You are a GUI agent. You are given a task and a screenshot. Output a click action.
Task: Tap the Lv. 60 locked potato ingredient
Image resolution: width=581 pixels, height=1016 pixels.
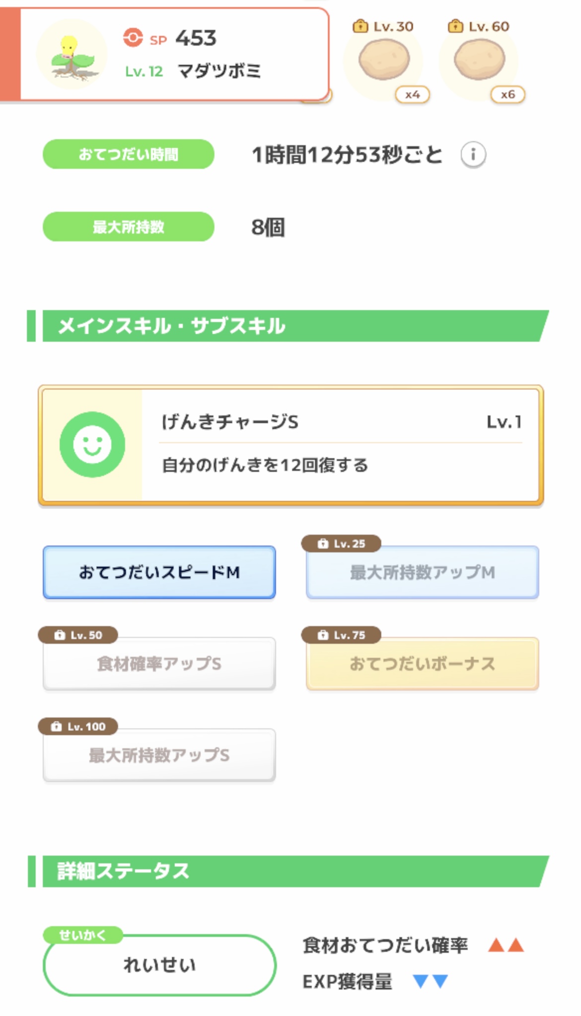click(x=479, y=61)
